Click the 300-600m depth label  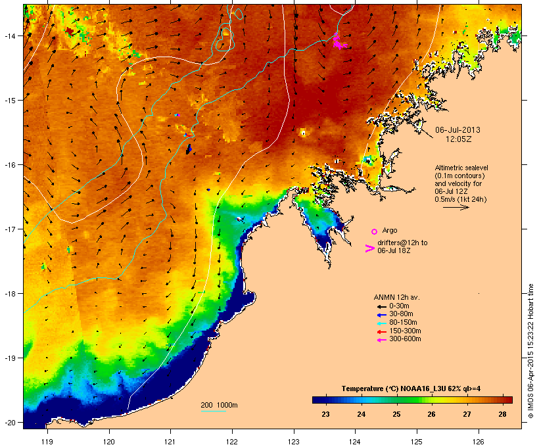405,339
